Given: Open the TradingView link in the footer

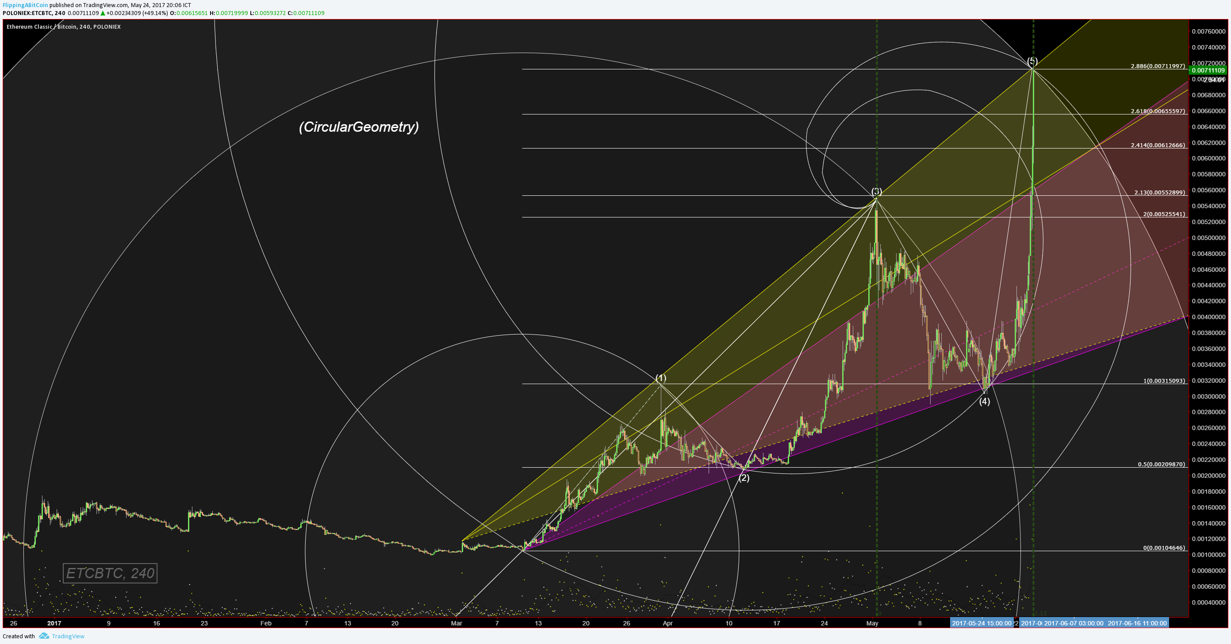Looking at the screenshot, I should click(x=68, y=636).
